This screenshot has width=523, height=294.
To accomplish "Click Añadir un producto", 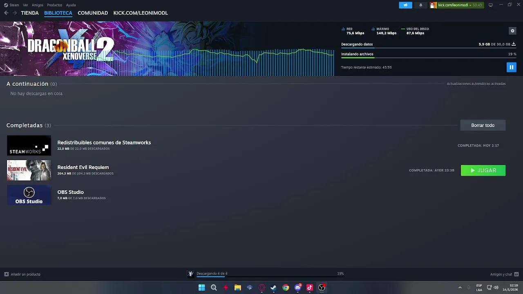I will point(22,274).
